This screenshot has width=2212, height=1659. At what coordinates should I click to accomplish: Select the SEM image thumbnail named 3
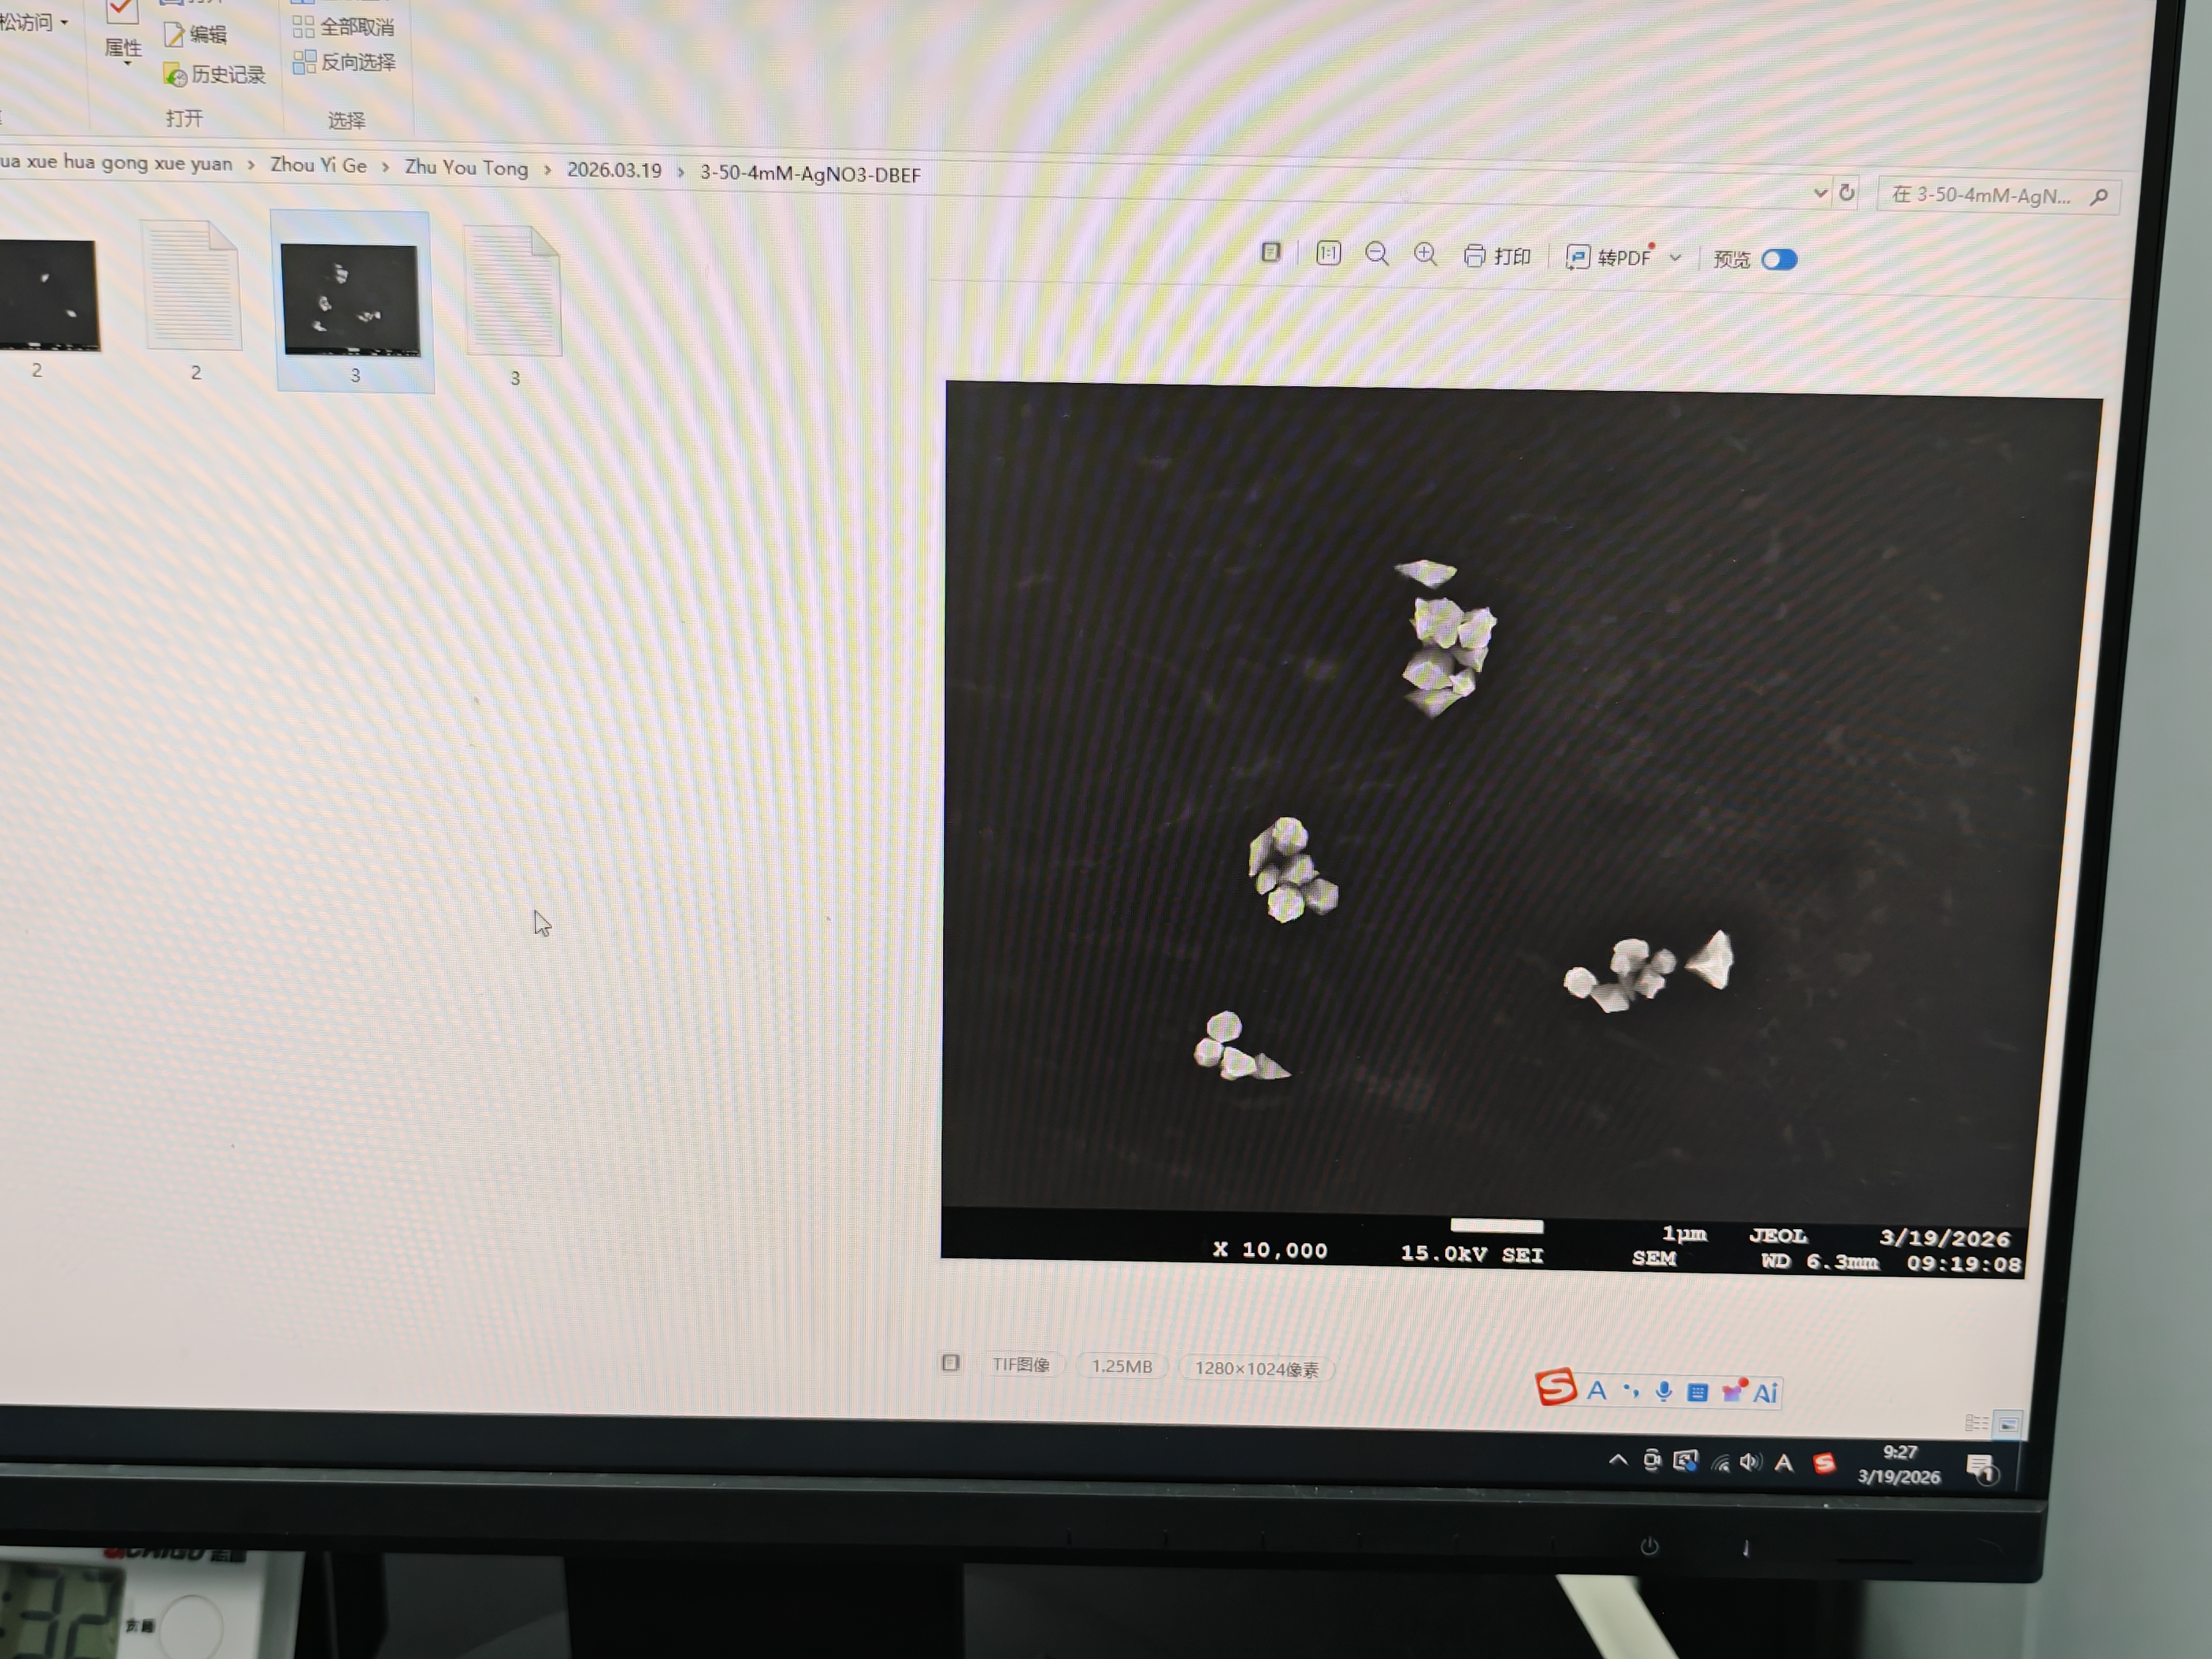coord(351,300)
